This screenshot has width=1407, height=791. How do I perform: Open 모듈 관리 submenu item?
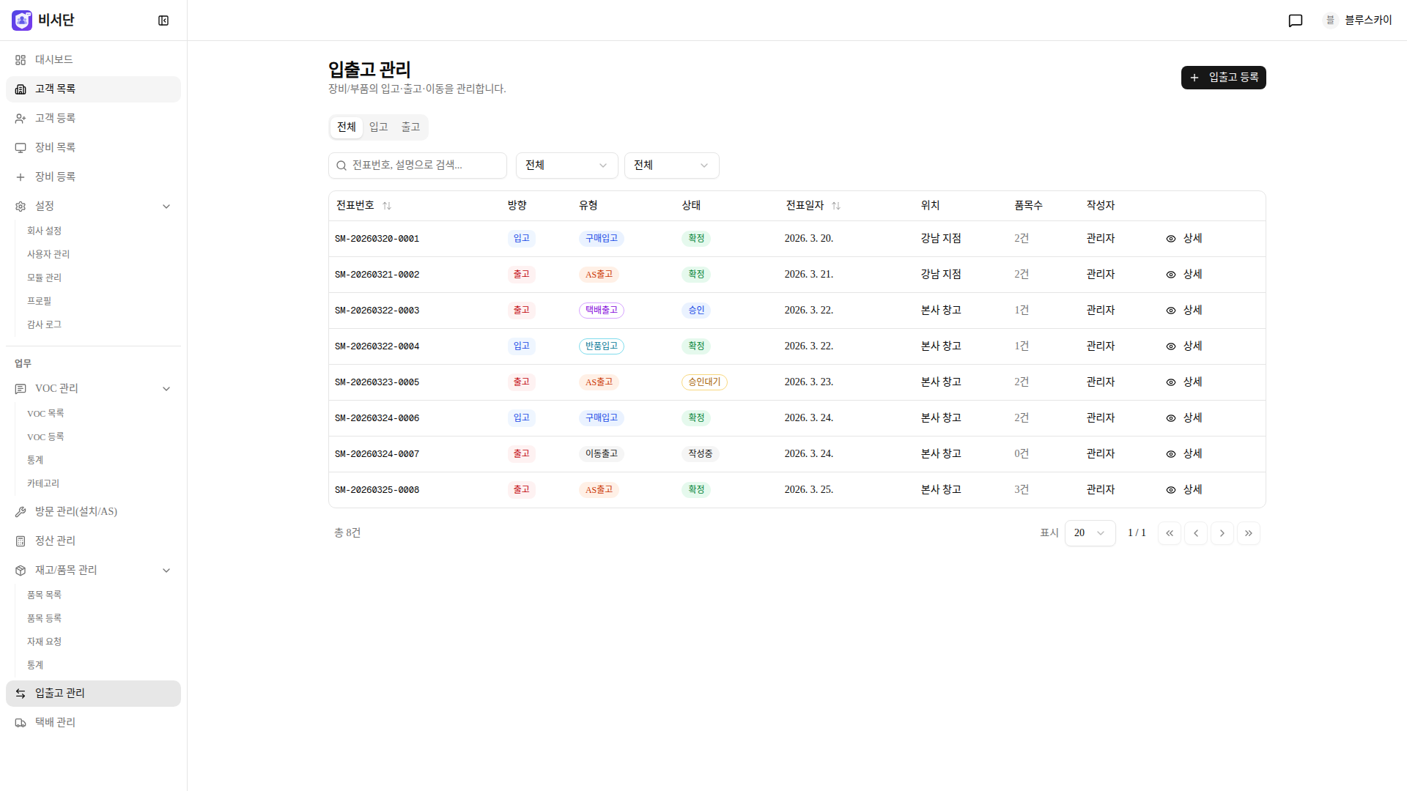[x=44, y=278]
